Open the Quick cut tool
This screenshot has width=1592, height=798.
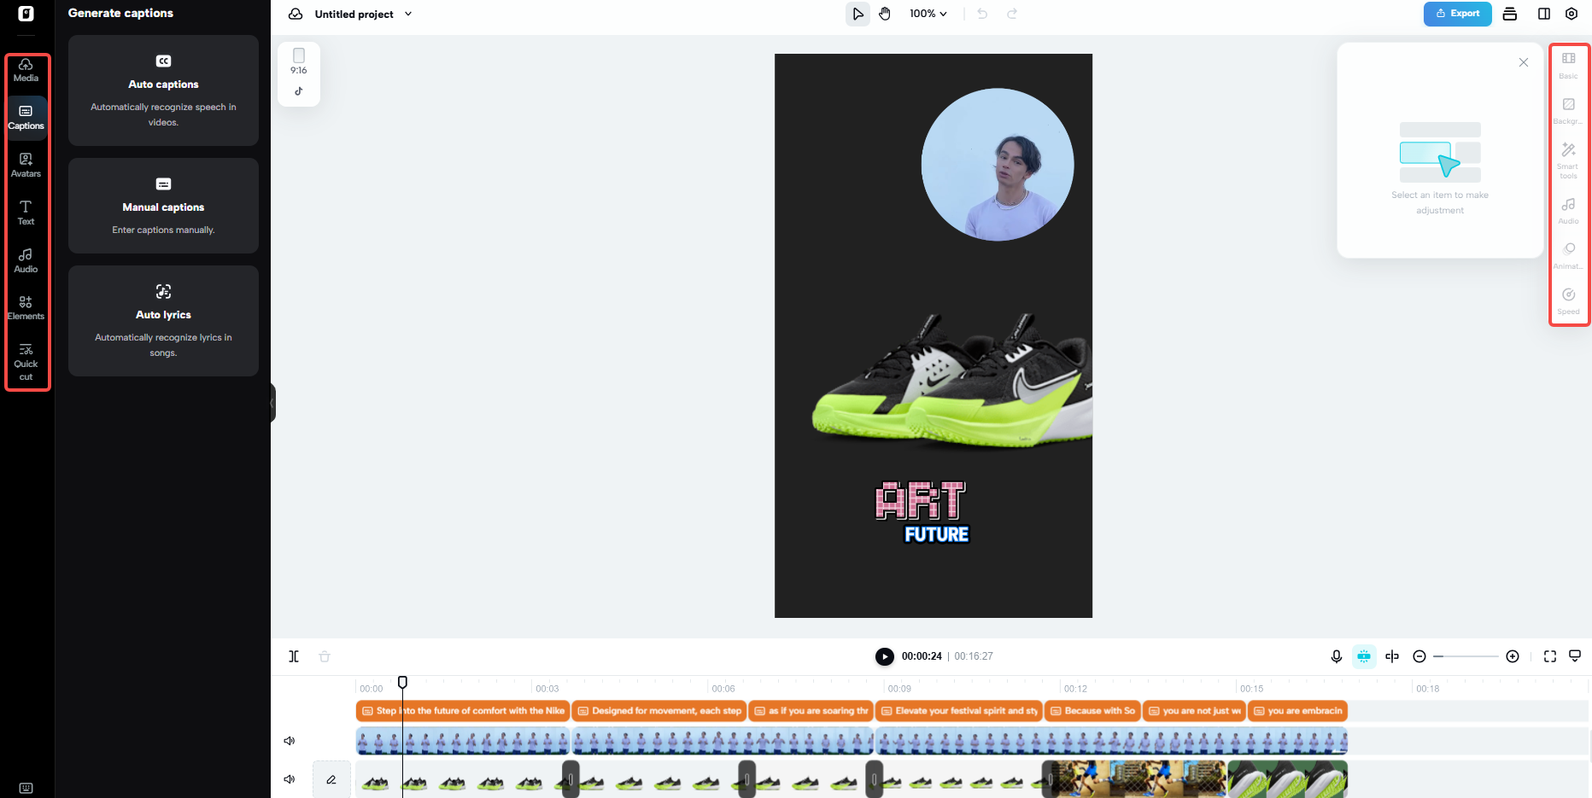click(26, 362)
